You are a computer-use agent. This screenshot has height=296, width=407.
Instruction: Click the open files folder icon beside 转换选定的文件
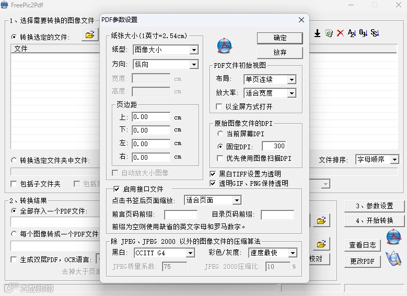[90, 34]
